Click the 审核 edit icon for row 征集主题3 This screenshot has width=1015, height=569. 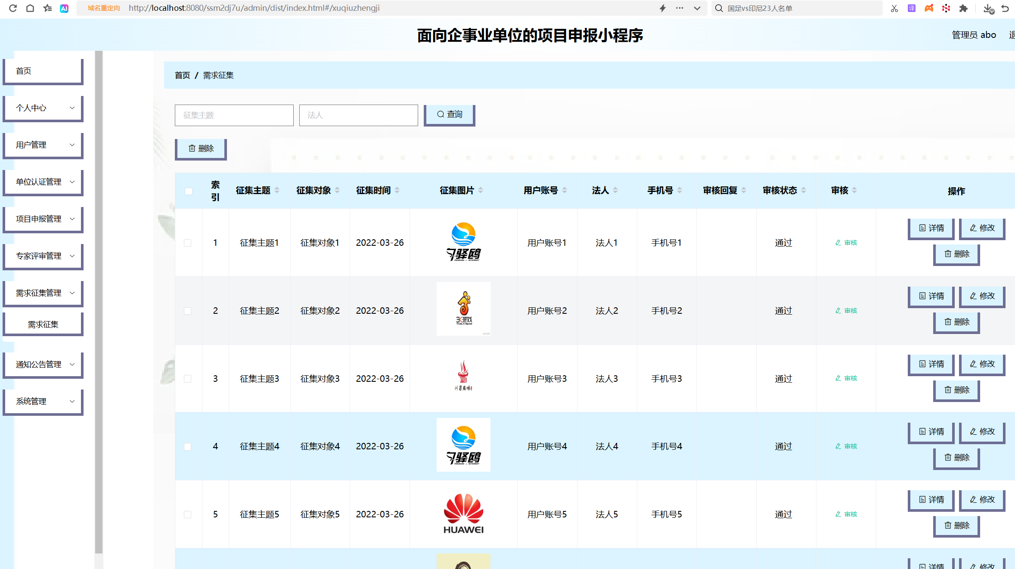[846, 378]
